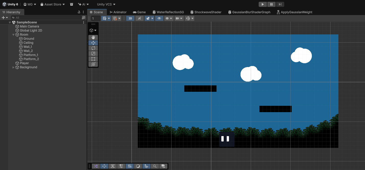Click the Play button

263,4
